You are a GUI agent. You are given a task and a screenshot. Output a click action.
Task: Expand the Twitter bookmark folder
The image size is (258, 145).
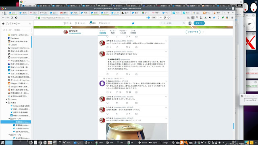coord(7,99)
